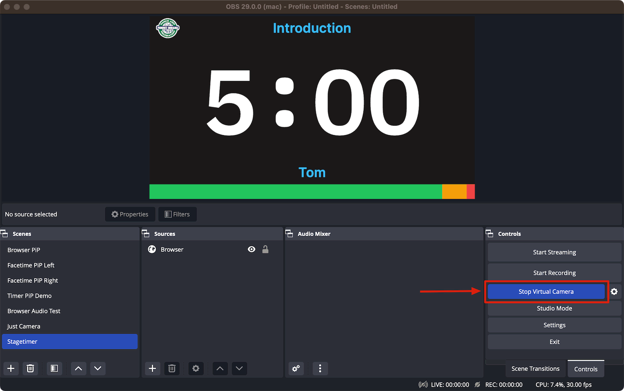624x391 pixels.
Task: Move the selected scene up
Action: (78, 368)
